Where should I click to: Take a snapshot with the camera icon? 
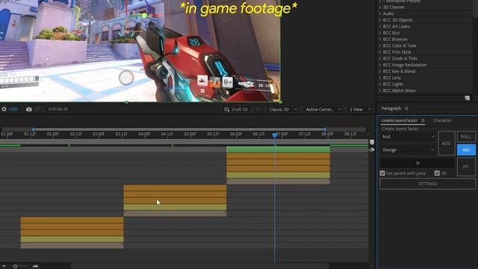(28, 109)
